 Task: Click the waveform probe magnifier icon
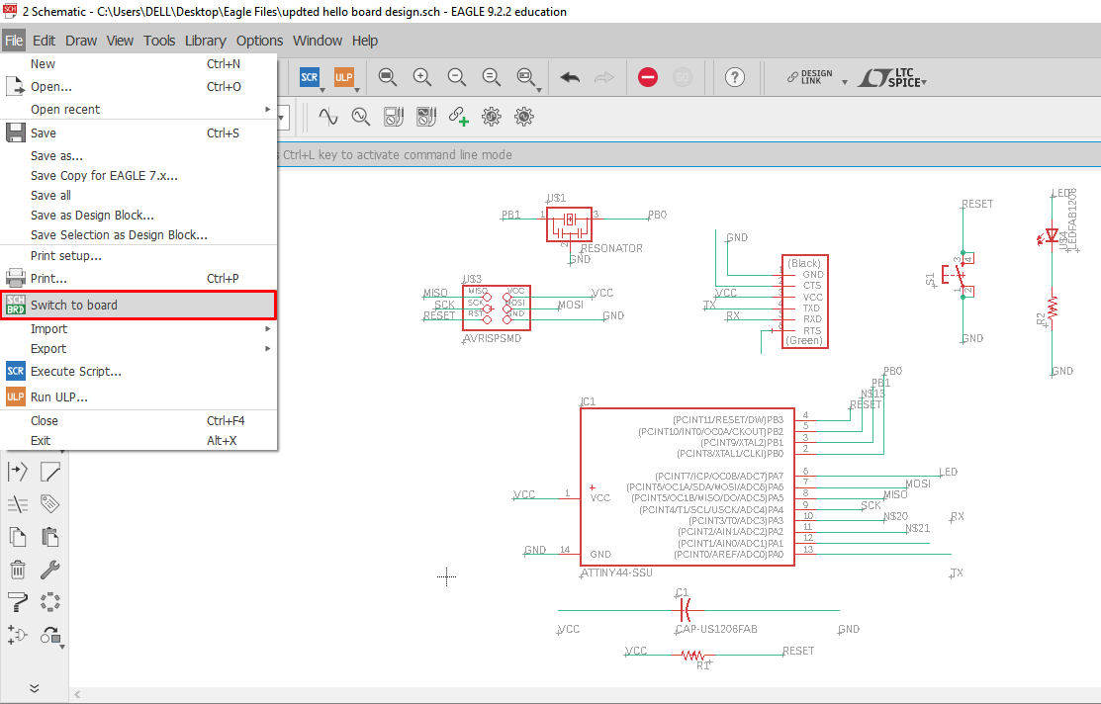360,117
